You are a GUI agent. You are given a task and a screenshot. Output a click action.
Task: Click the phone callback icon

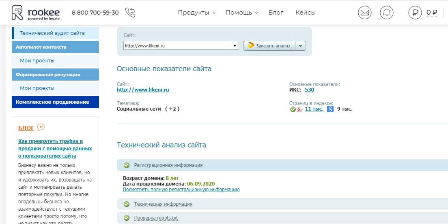(130, 13)
